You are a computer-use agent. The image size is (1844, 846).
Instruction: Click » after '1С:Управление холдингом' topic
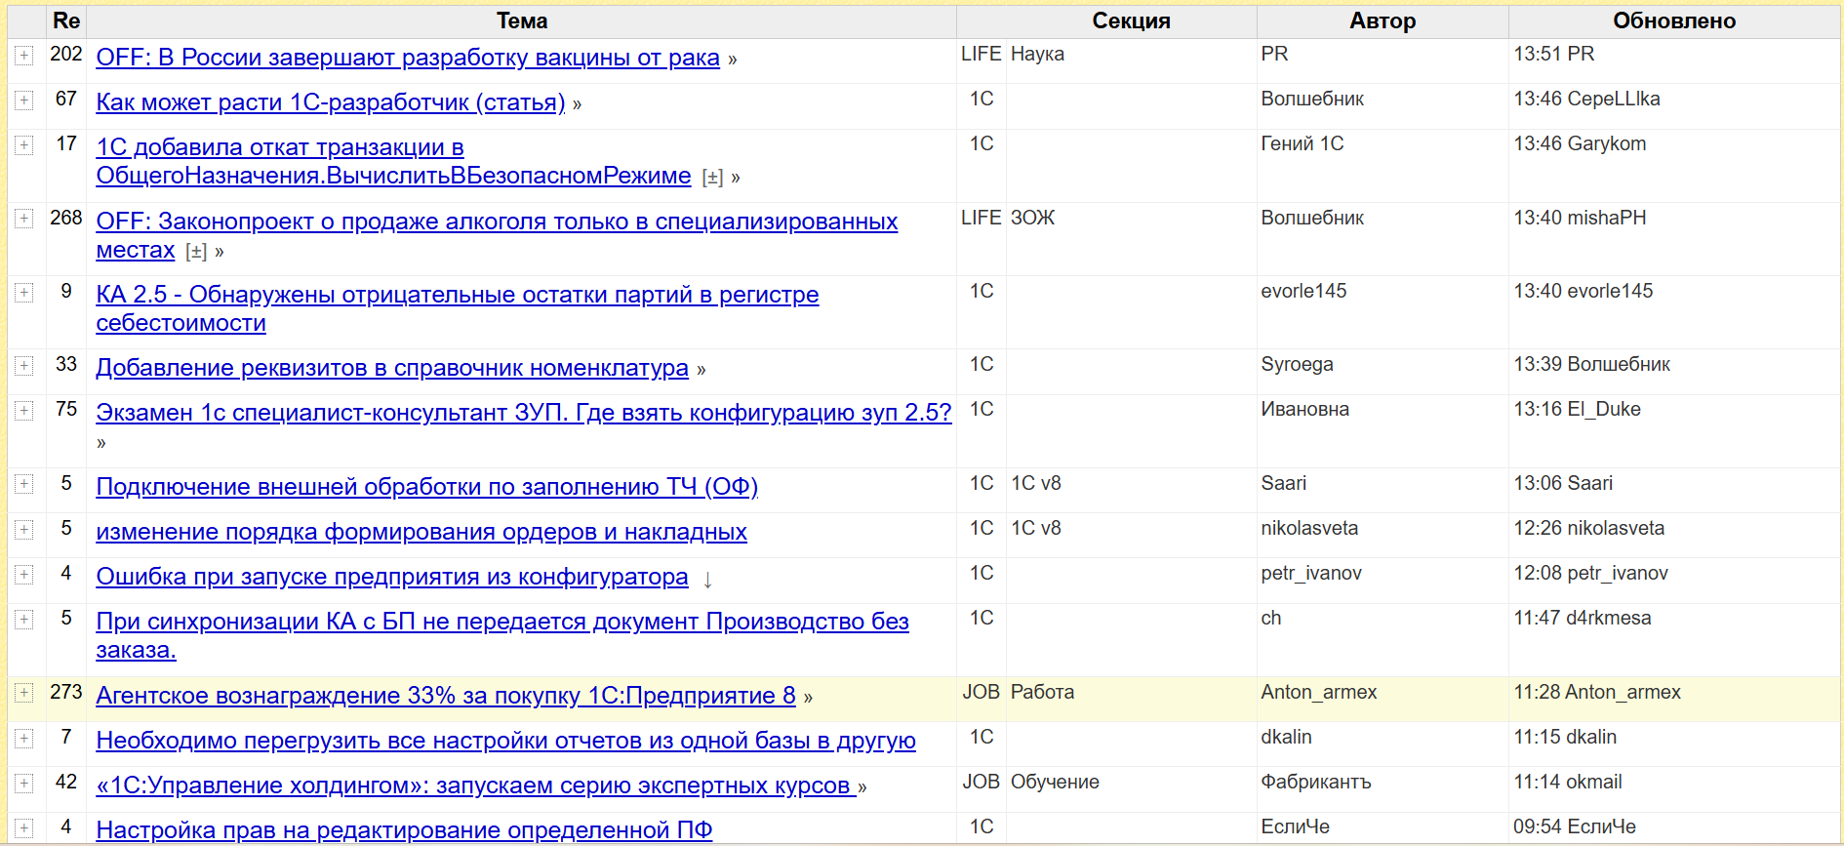coord(862,787)
